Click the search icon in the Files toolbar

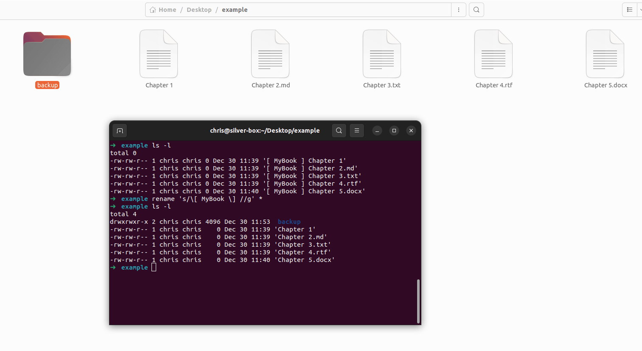476,9
